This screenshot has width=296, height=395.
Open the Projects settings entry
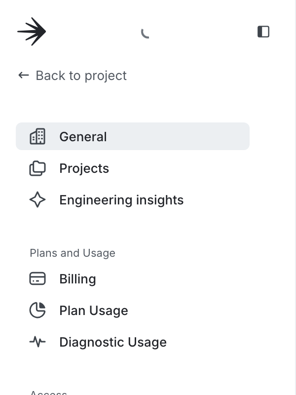(x=84, y=168)
